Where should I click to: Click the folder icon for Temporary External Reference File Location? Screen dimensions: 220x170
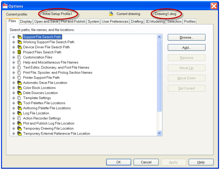pos(20,134)
